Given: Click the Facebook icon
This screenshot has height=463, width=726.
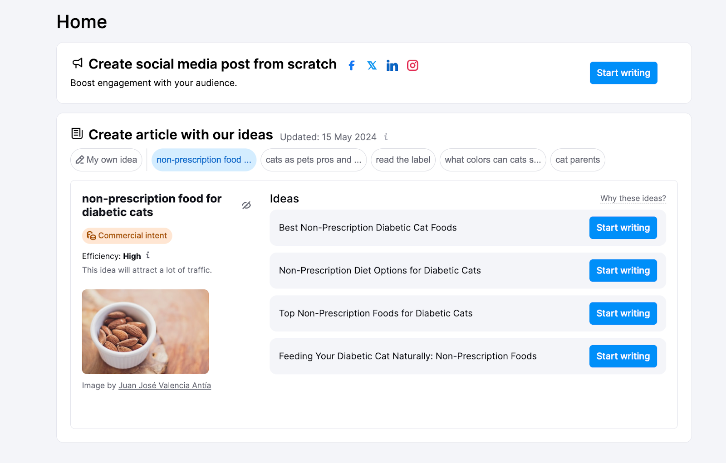Looking at the screenshot, I should (x=352, y=65).
